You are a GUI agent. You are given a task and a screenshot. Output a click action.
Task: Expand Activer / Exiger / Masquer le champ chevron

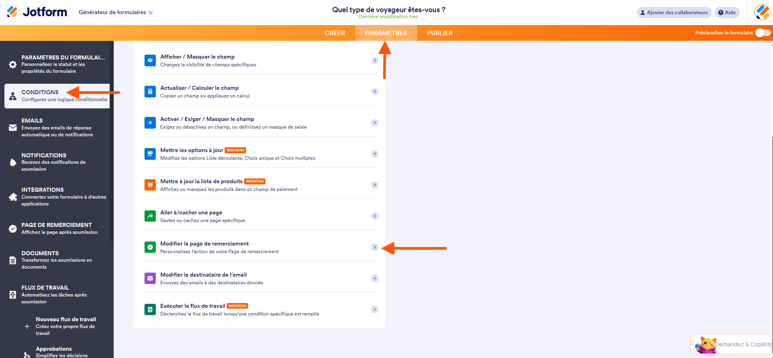(x=375, y=123)
